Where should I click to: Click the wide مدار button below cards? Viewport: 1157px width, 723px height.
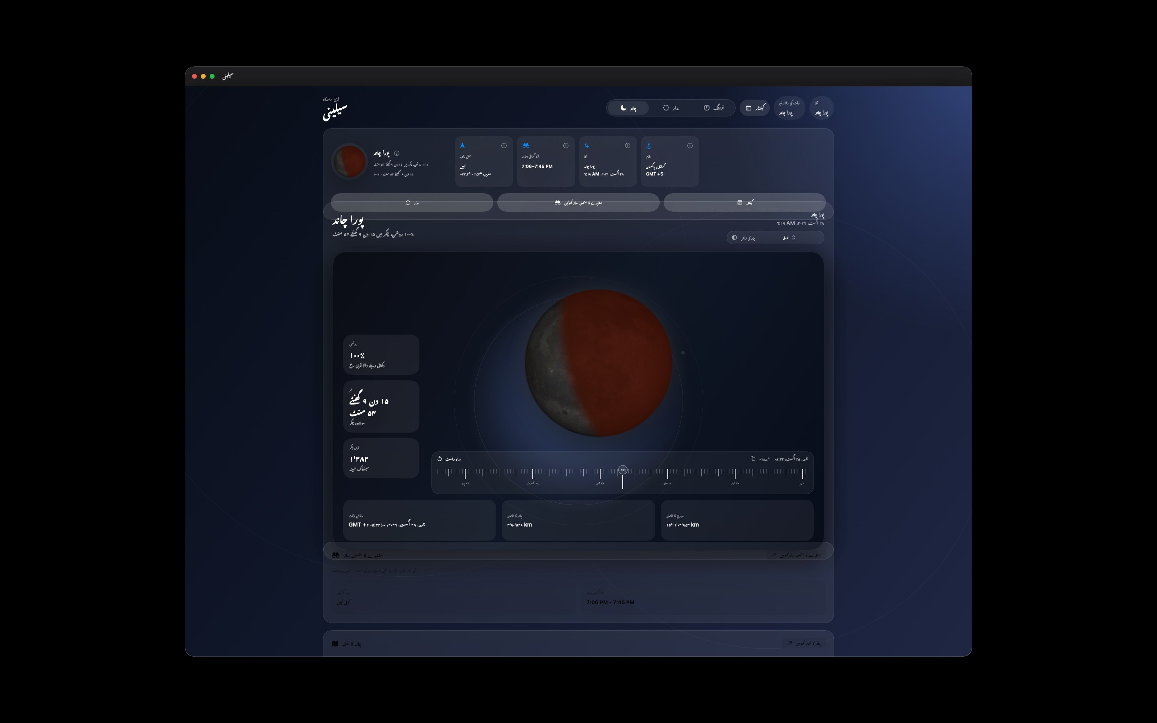pos(412,203)
